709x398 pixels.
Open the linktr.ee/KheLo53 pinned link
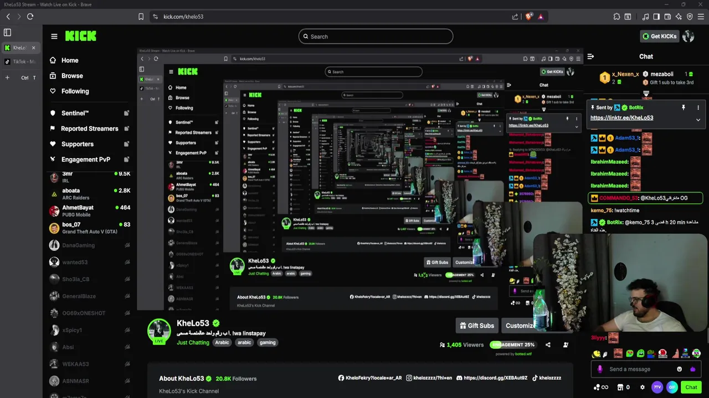621,118
